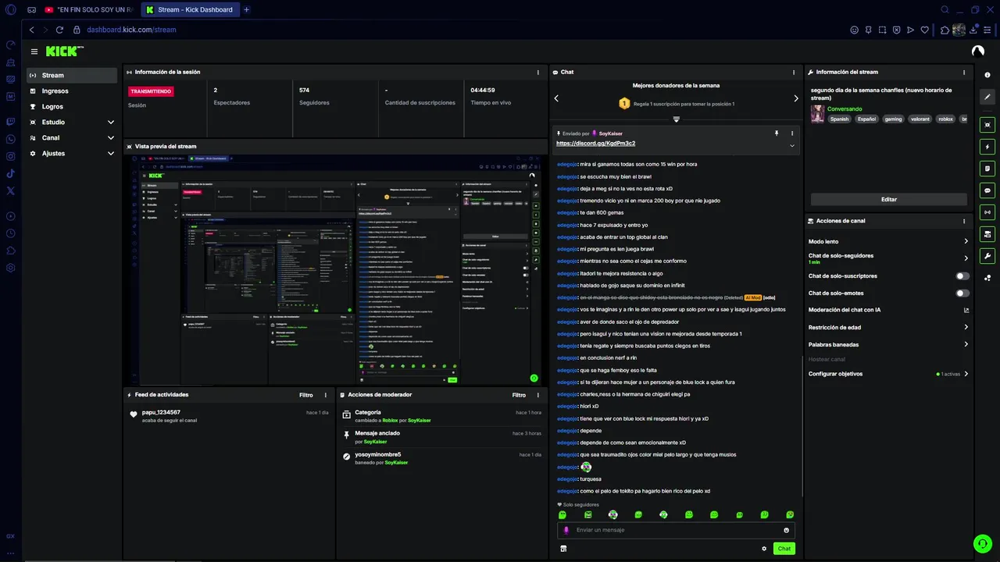Open Restricción de edad options arrow
1000x562 pixels.
[966, 327]
